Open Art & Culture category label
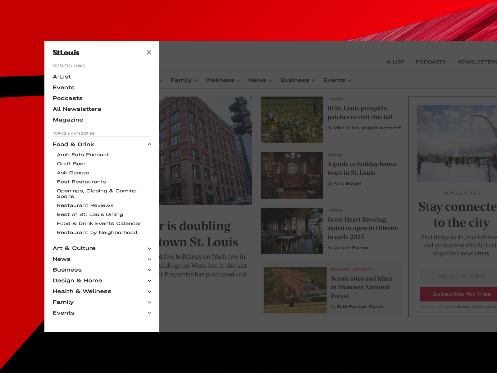Image resolution: width=497 pixels, height=373 pixels. [74, 248]
